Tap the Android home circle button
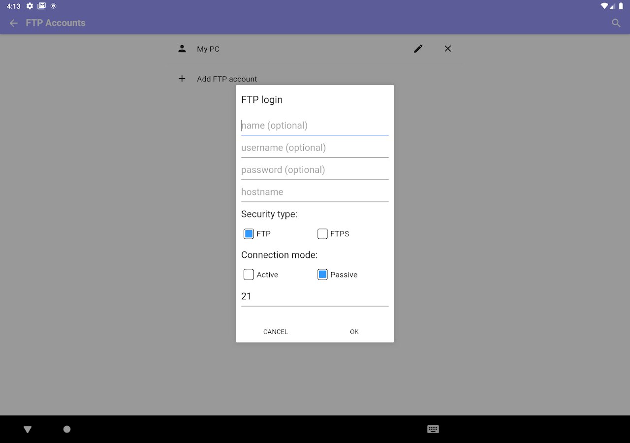630x443 pixels. [67, 429]
